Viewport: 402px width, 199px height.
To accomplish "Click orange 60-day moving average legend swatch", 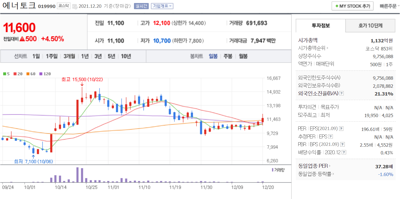I will 28,74.
